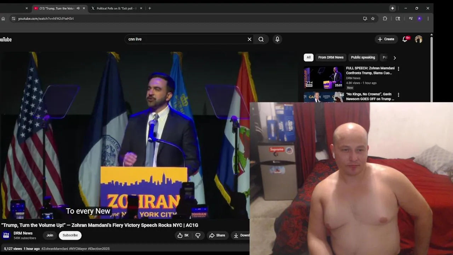This screenshot has width=453, height=255.
Task: Click the Chrome profile 'R' icon
Action: (419, 18)
